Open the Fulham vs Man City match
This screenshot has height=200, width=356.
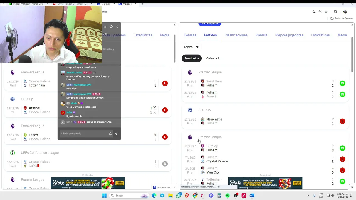265,170
